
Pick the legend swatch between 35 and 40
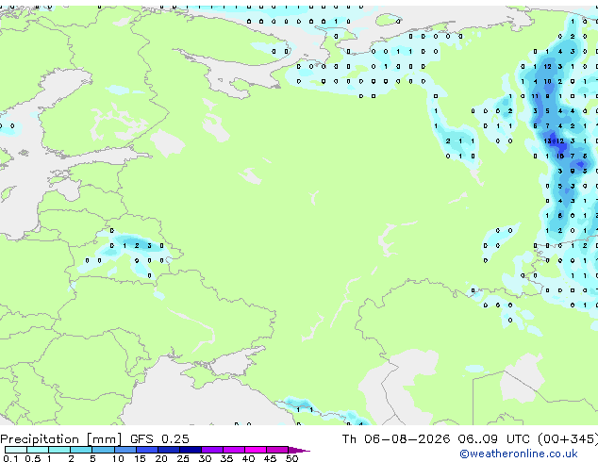pyautogui.click(x=234, y=450)
